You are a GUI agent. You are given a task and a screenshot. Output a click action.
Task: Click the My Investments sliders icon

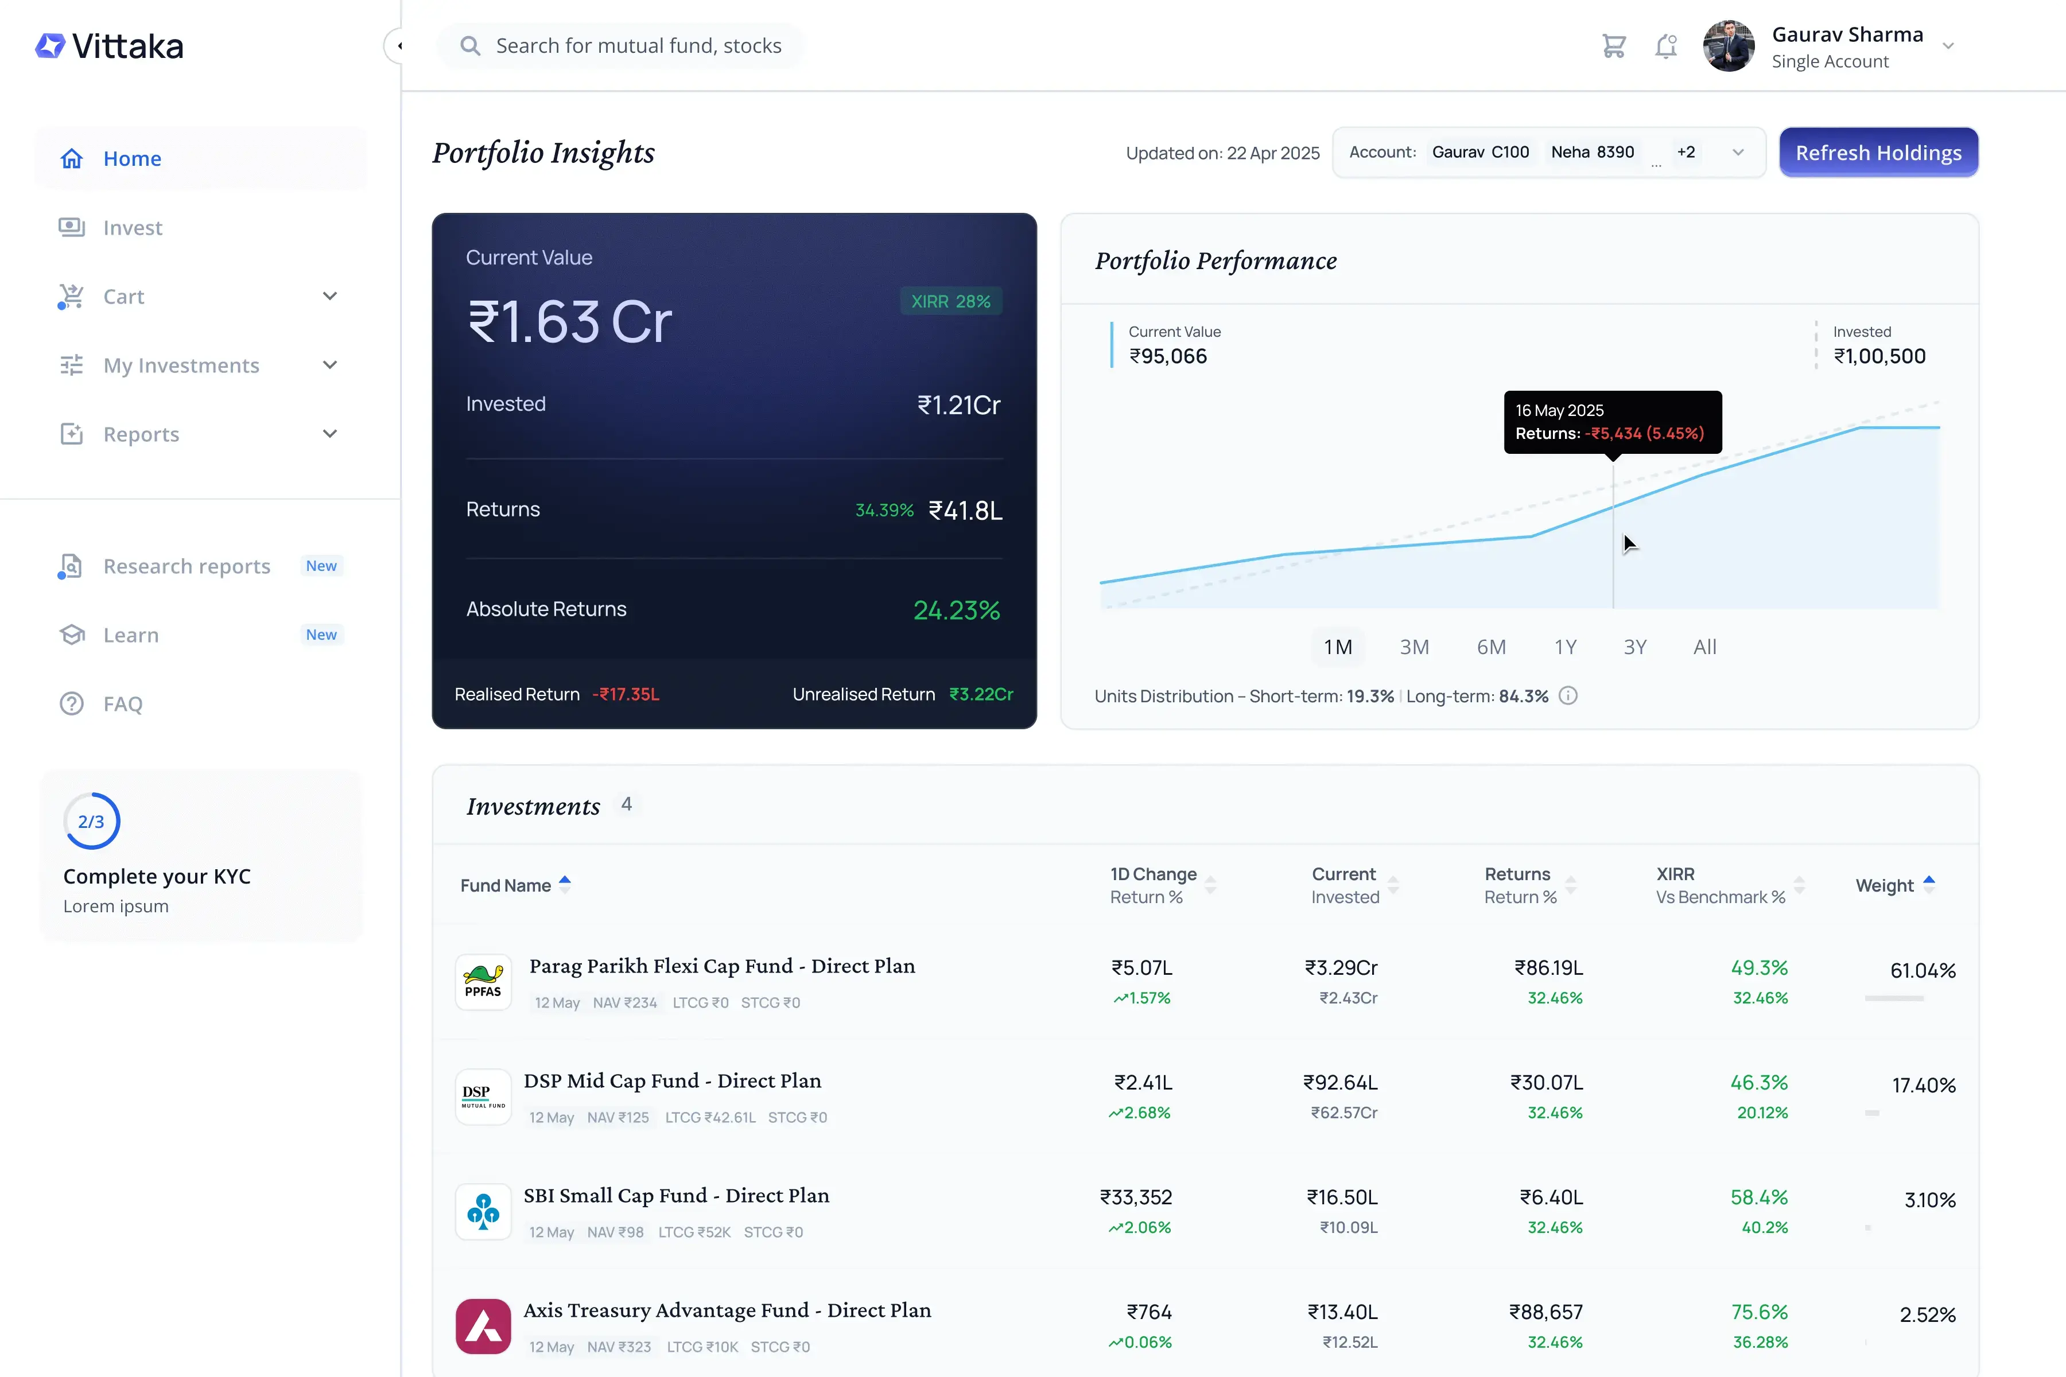point(72,365)
